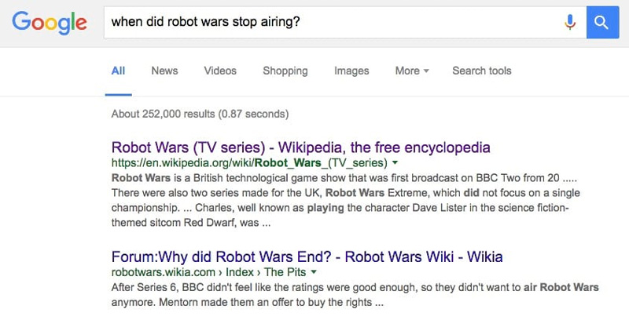Expand the robotwars.wikia.com URL dropdown arrow

click(314, 272)
